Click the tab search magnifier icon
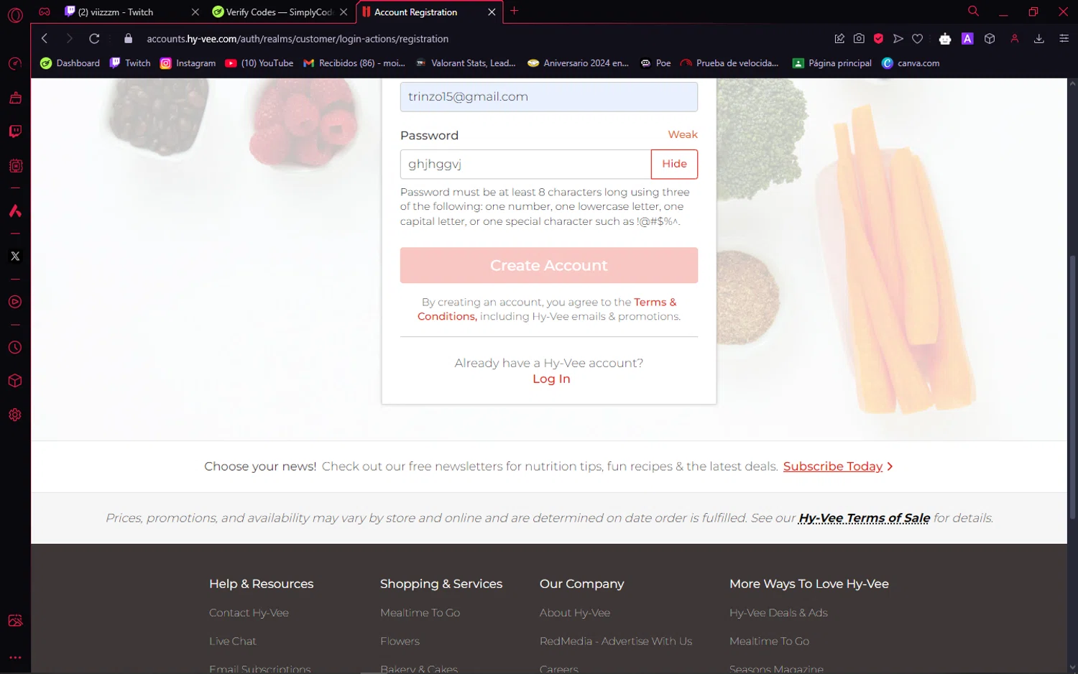The image size is (1078, 674). click(973, 11)
